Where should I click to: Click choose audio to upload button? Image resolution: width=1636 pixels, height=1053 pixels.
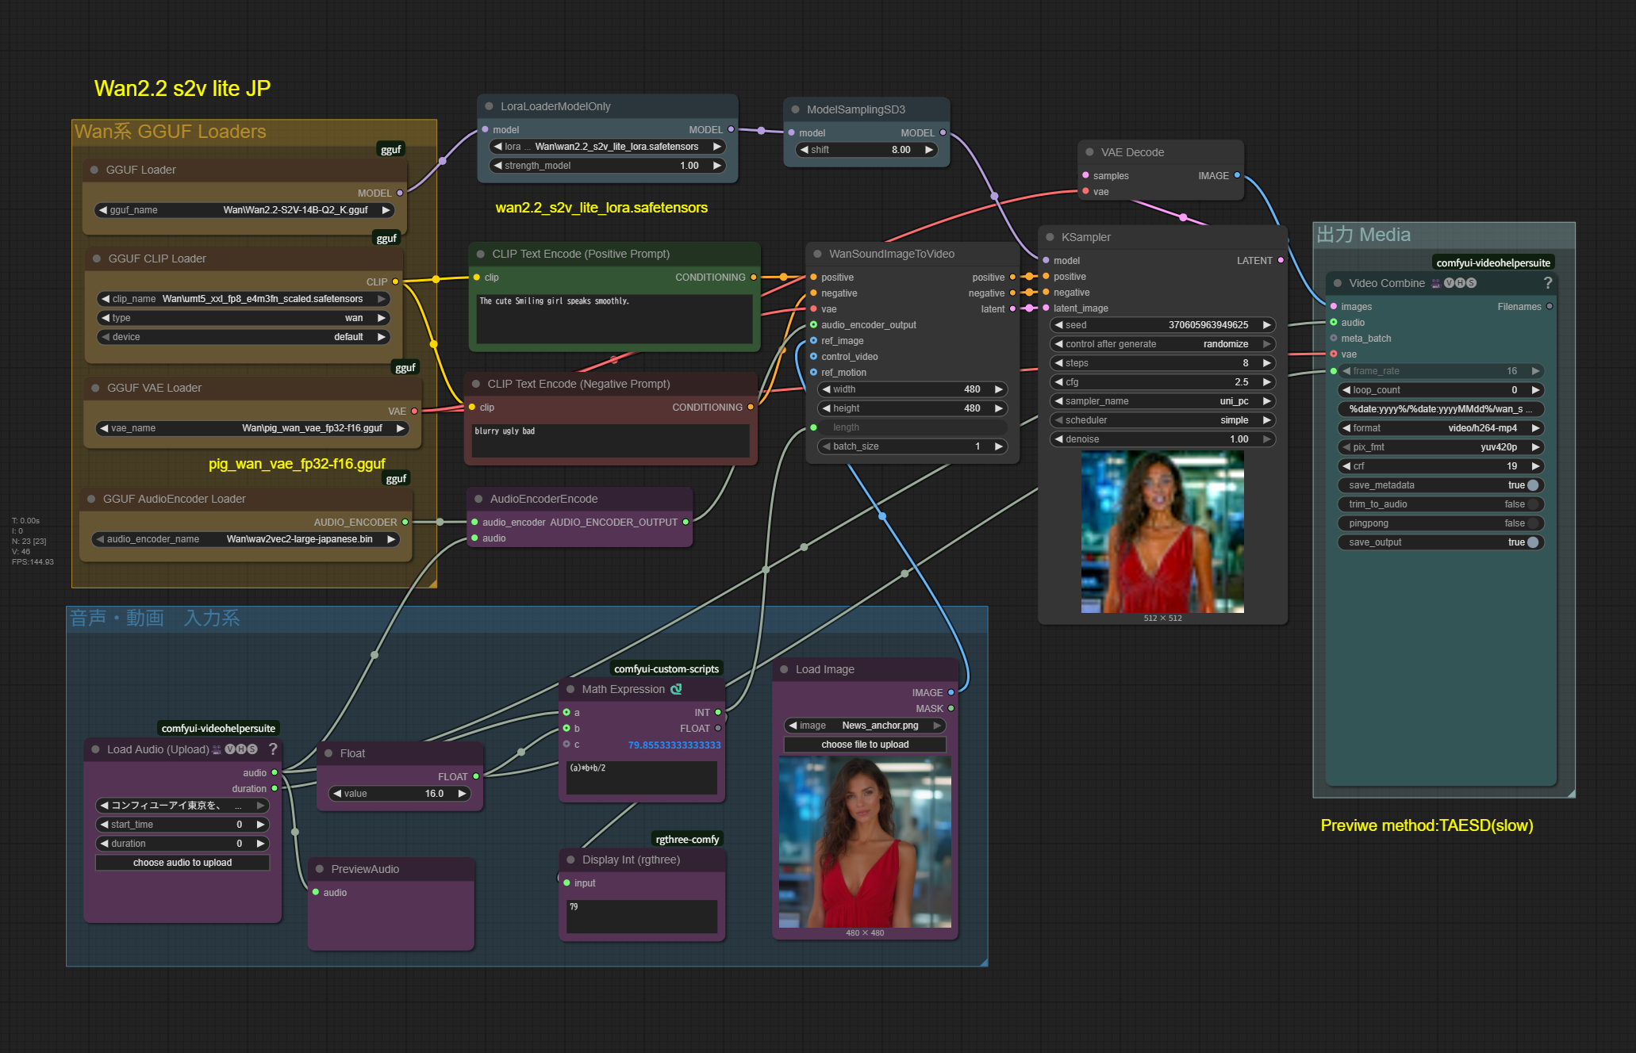coord(182,863)
